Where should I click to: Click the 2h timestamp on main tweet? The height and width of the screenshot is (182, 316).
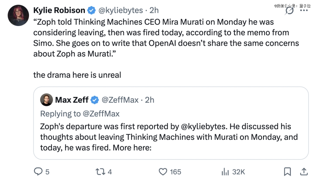point(154,10)
